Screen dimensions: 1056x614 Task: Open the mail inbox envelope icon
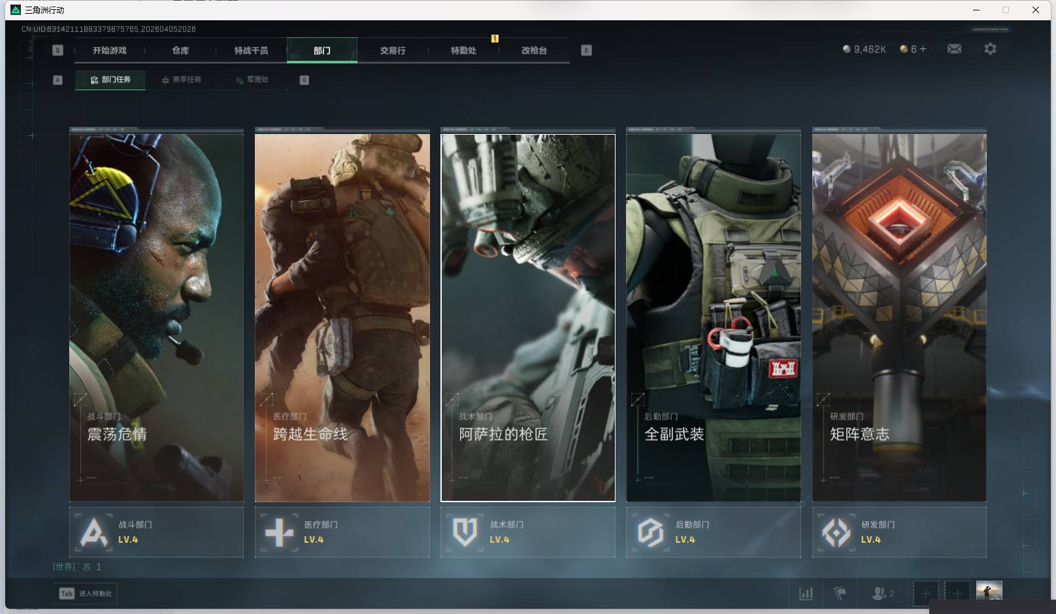954,49
